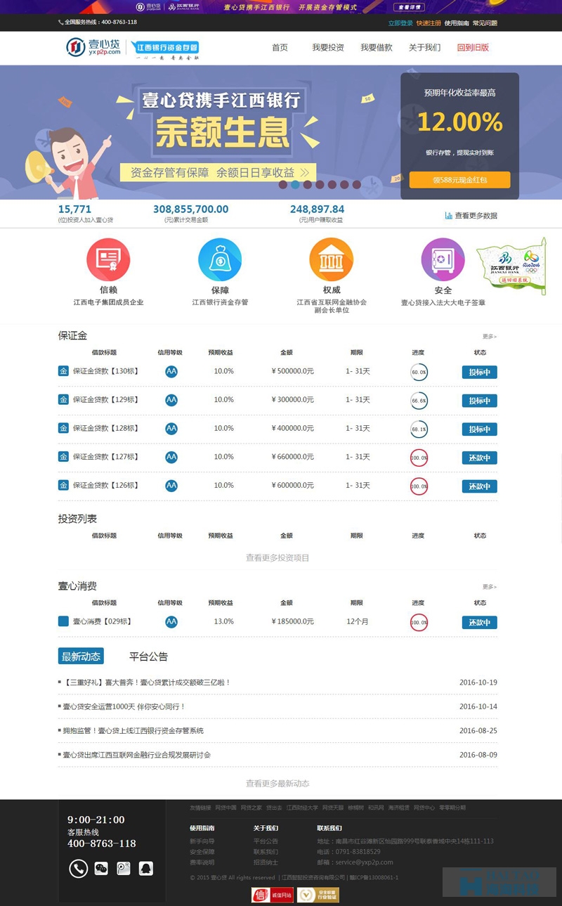Click the AA credit badge for 129标
The height and width of the screenshot is (906, 562).
pos(171,400)
